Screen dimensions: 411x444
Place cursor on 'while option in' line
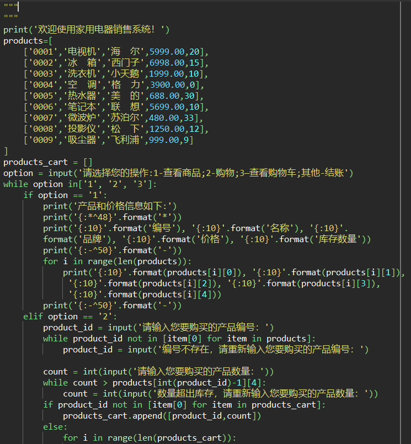click(x=80, y=184)
